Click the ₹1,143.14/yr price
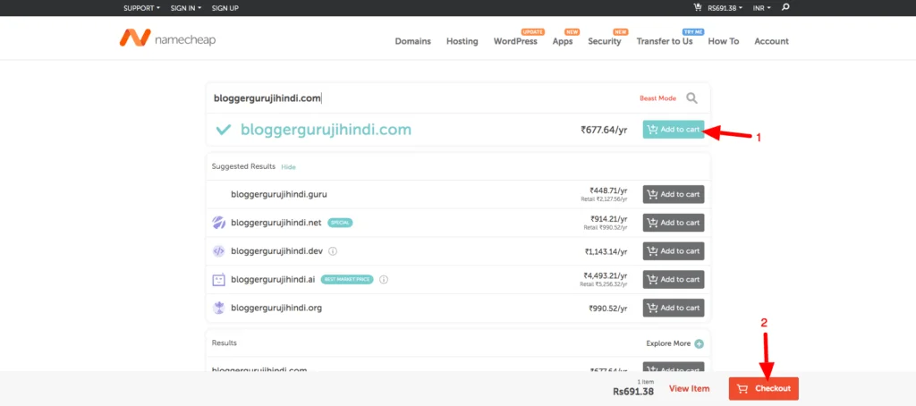Image resolution: width=916 pixels, height=406 pixels. pyautogui.click(x=606, y=252)
